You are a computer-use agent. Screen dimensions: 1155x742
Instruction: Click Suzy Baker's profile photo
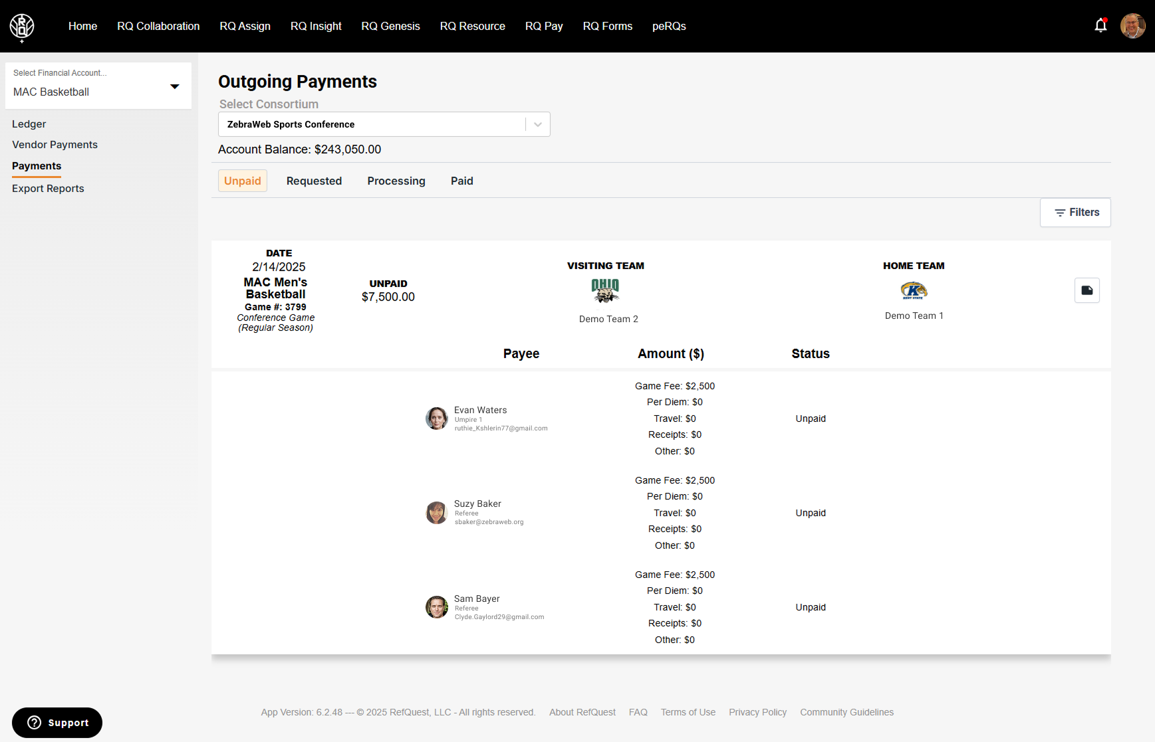437,513
